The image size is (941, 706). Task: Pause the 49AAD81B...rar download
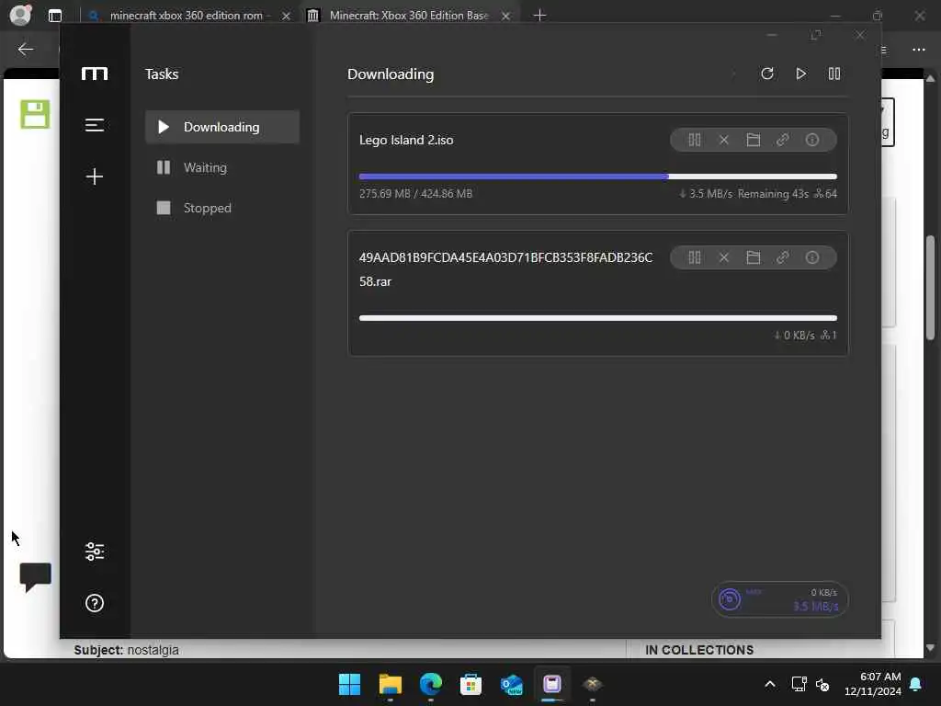point(695,257)
